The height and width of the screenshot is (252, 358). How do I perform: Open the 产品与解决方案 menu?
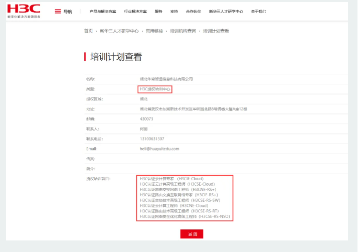coord(103,12)
